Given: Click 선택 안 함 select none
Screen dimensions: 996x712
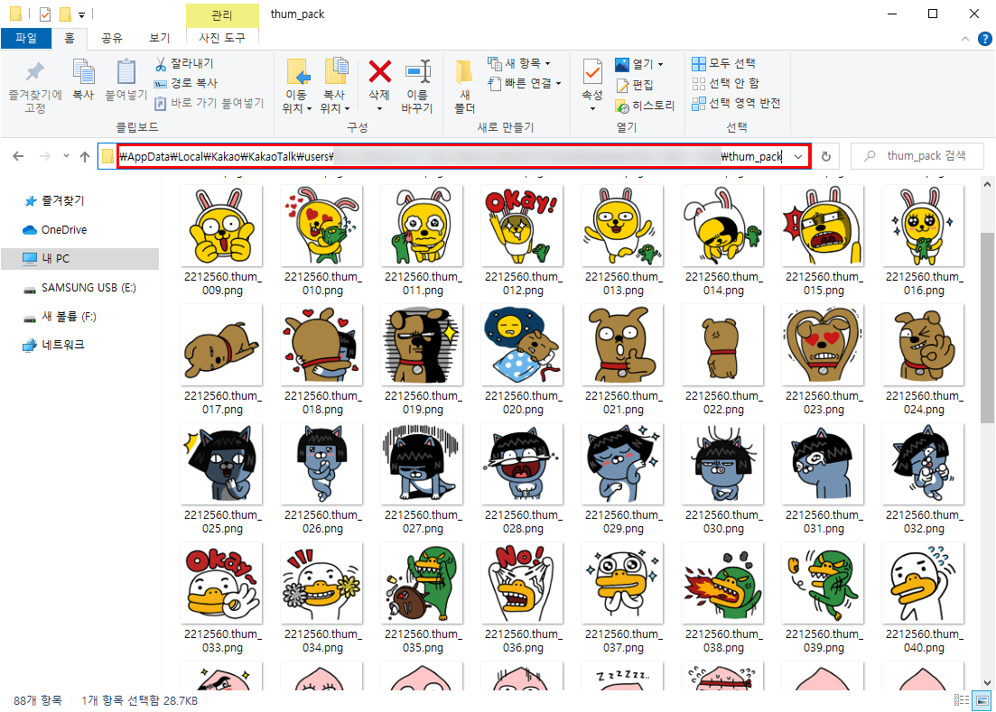Looking at the screenshot, I should pos(725,83).
